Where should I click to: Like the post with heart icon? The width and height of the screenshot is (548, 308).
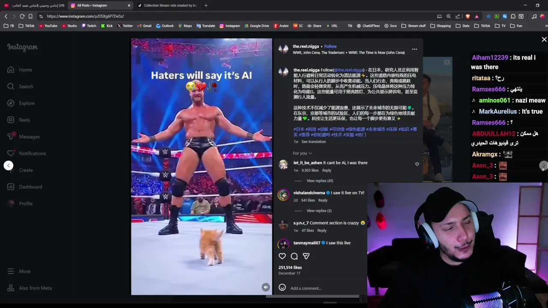(x=282, y=256)
